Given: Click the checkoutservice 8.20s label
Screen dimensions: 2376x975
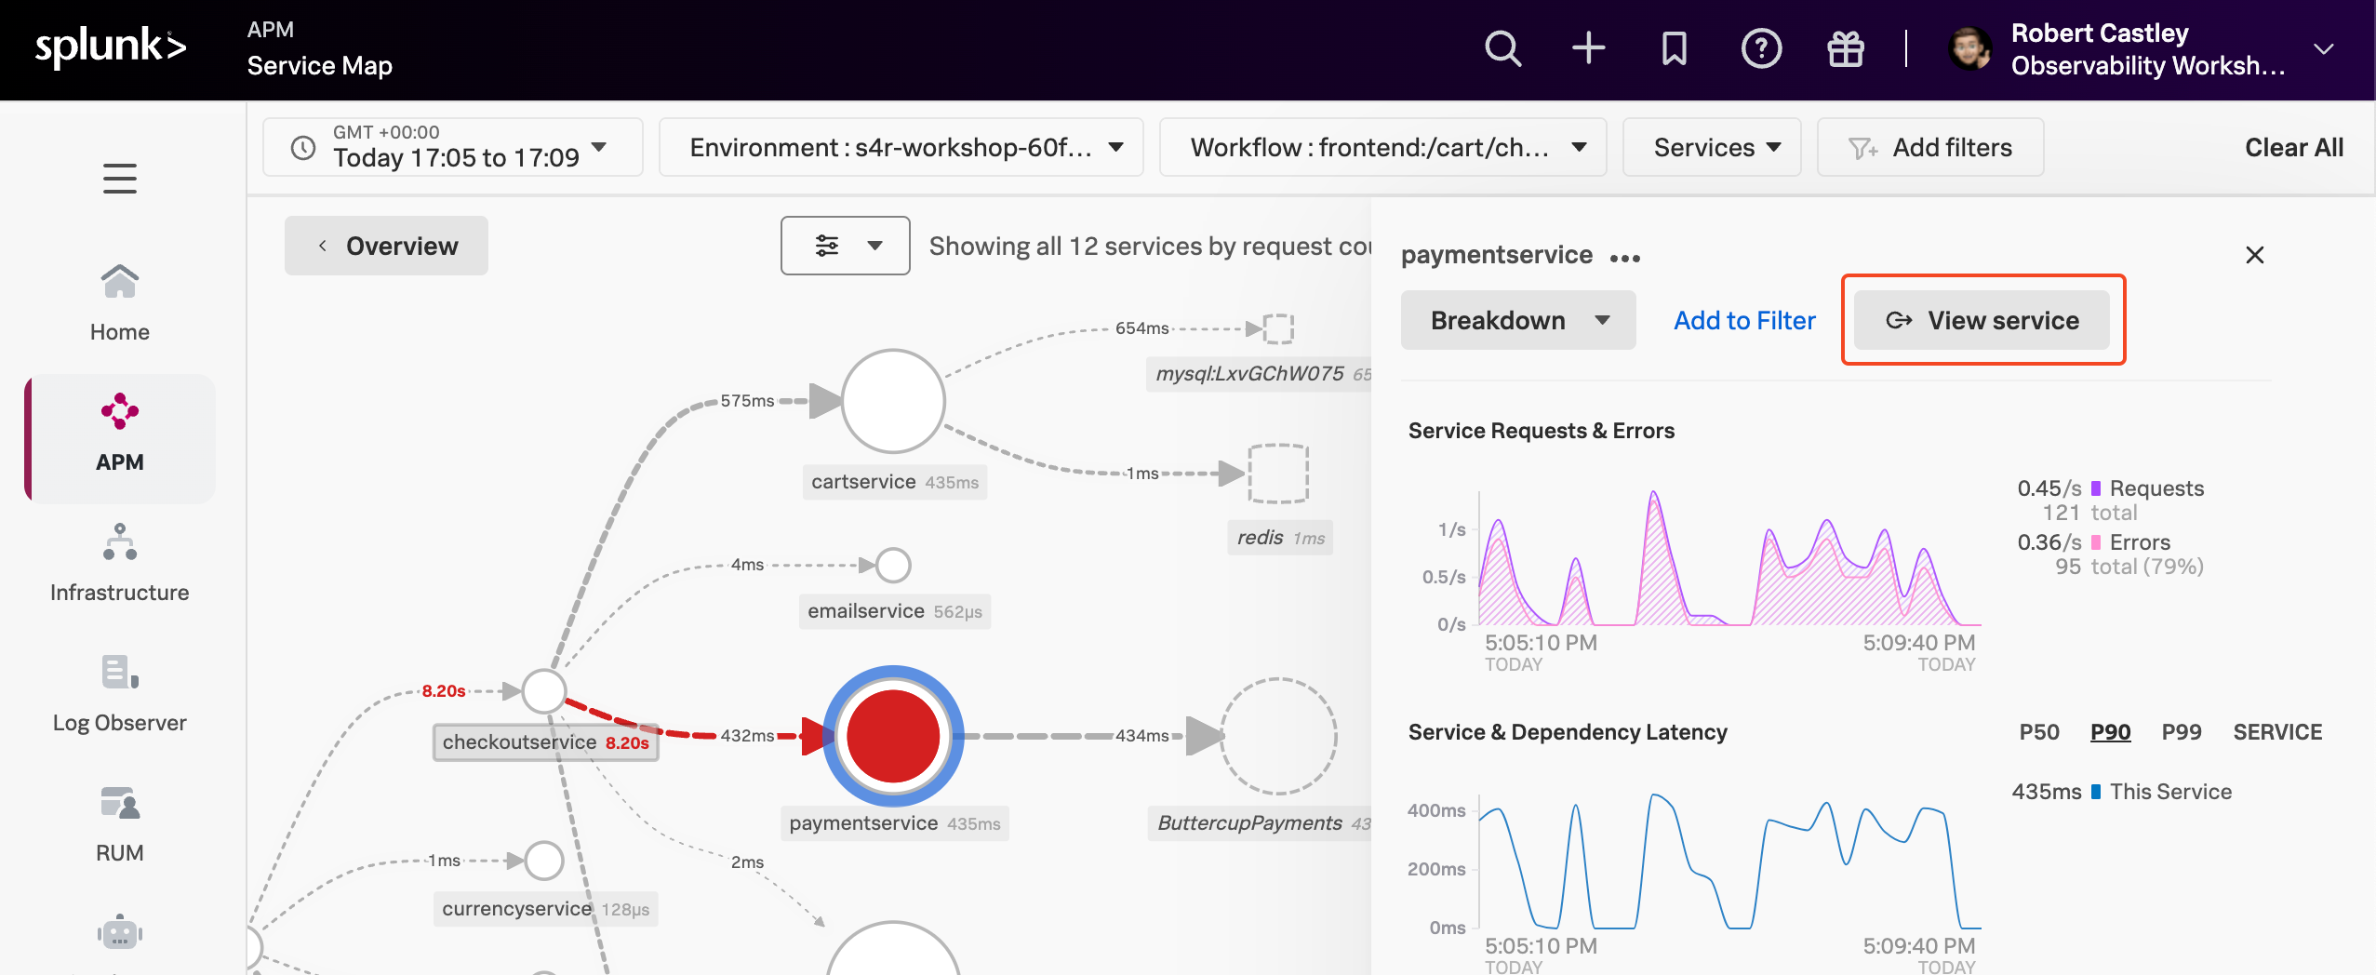Looking at the screenshot, I should pos(546,742).
